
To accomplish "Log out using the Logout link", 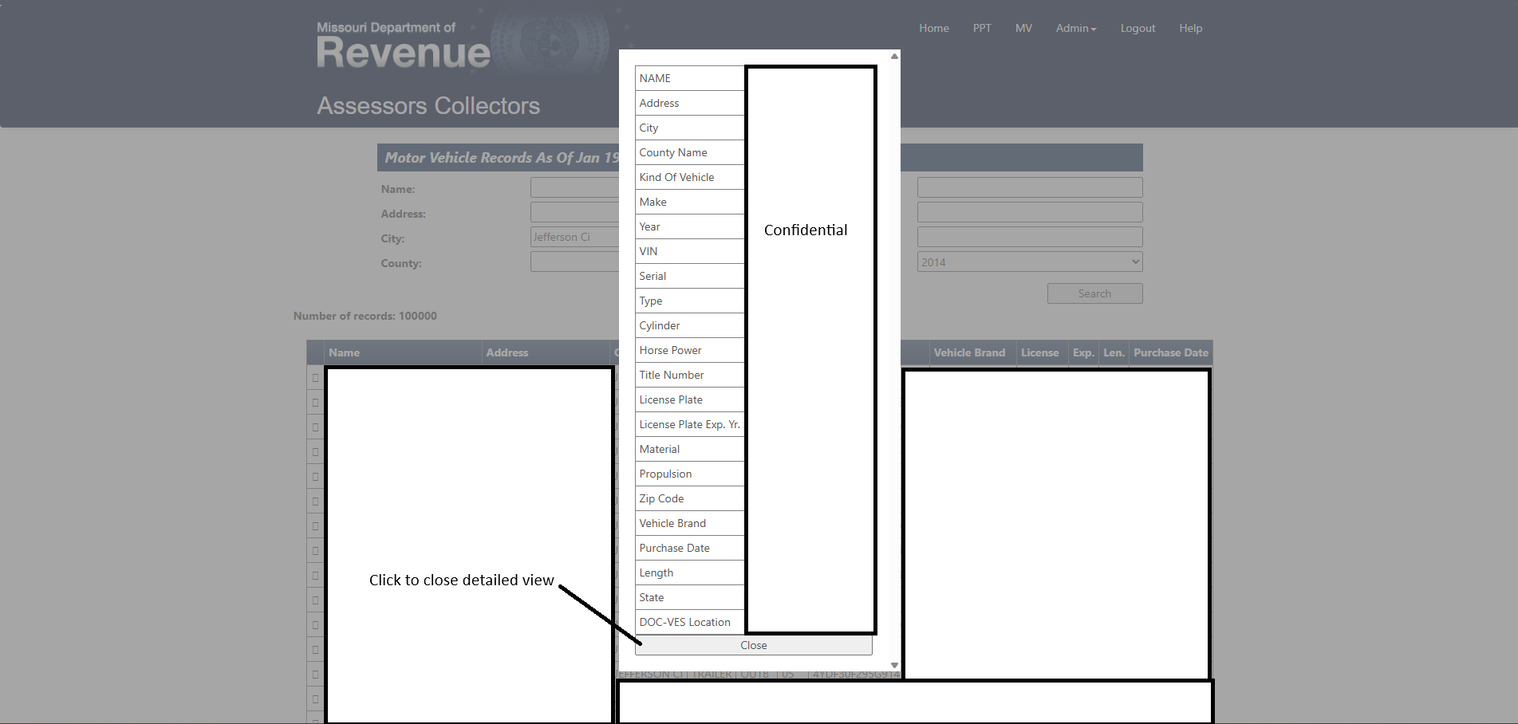I will (x=1138, y=28).
